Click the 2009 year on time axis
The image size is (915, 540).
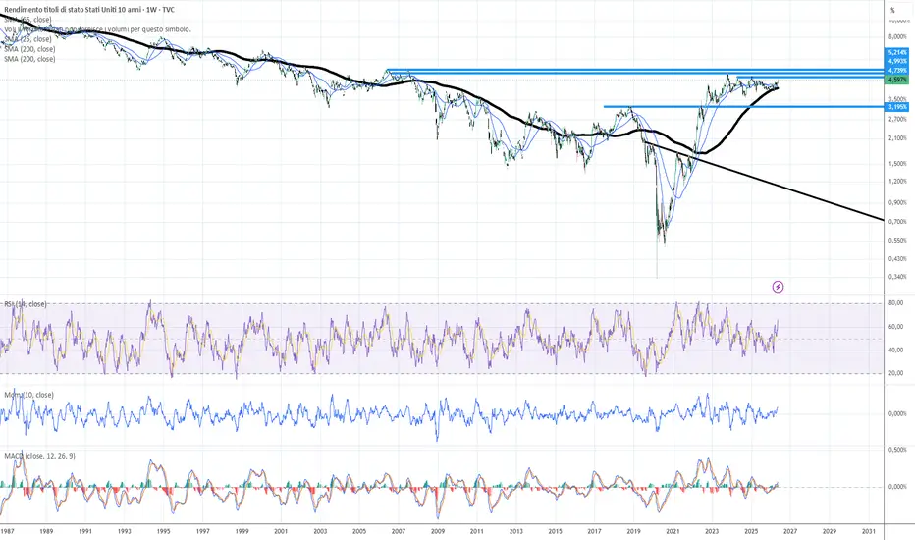[438, 532]
